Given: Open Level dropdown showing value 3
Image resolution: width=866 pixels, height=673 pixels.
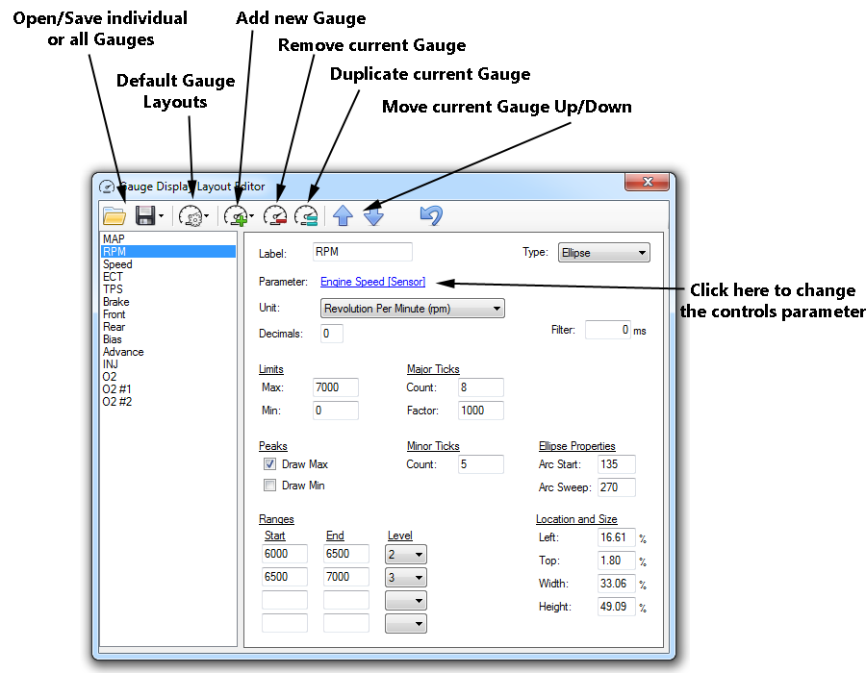Looking at the screenshot, I should coord(405,578).
